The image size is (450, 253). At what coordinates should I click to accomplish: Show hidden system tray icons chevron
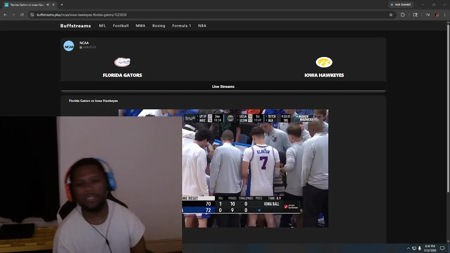408,248
